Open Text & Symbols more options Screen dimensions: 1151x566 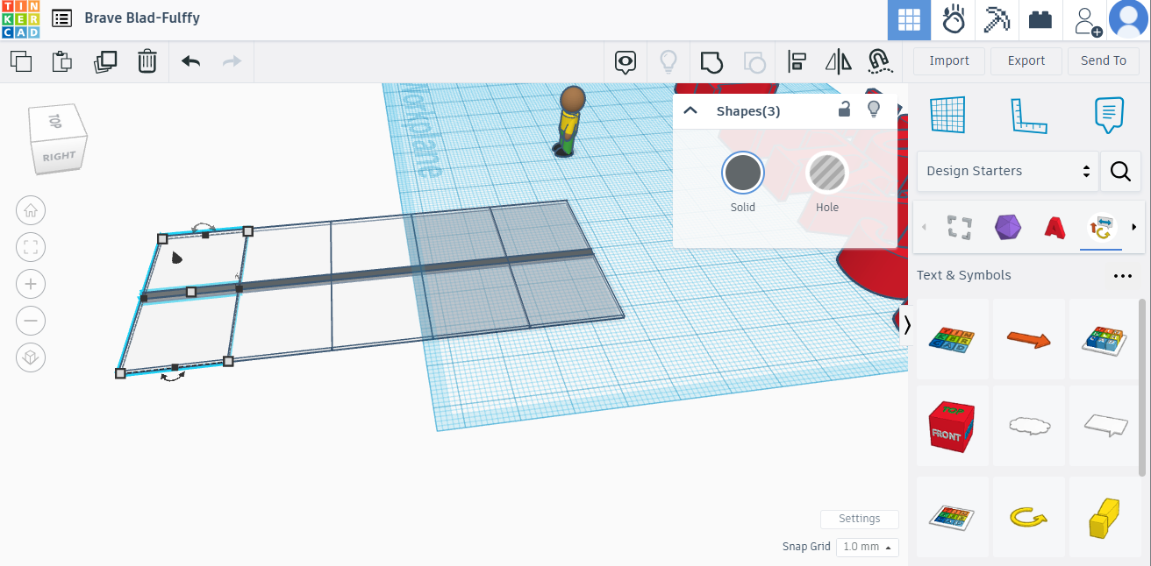coord(1123,275)
